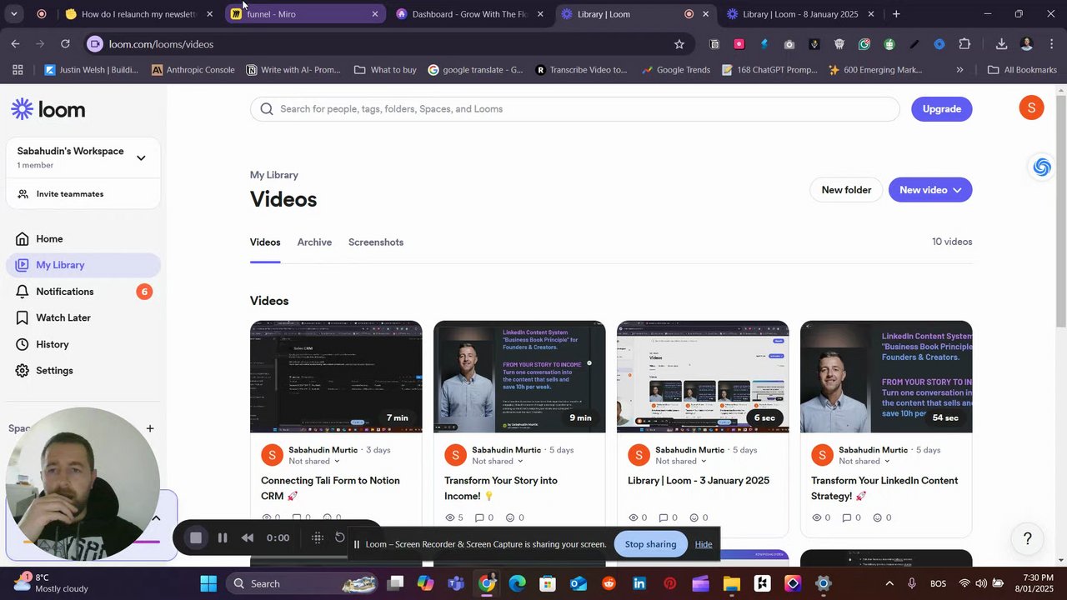Open Chrome Downloads
This screenshot has height=600, width=1067.
1001,44
